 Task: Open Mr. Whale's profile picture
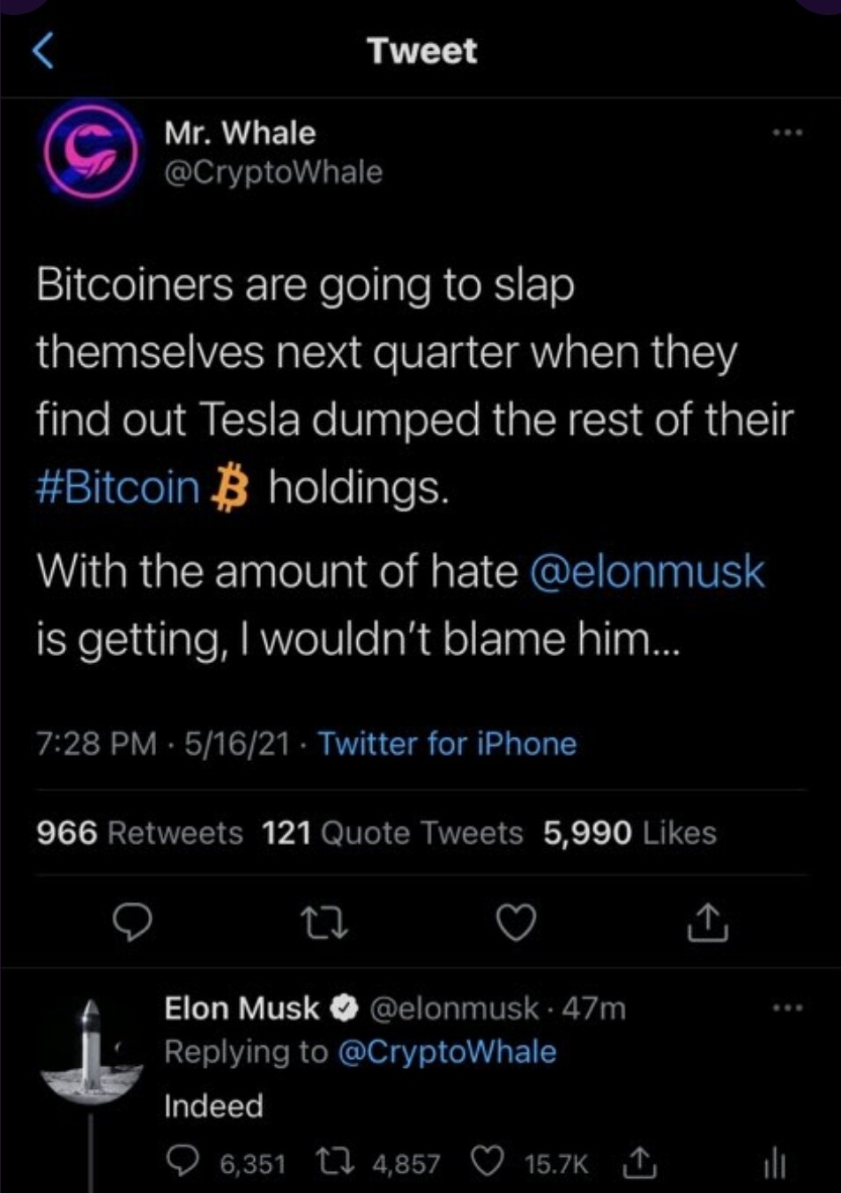tap(92, 151)
